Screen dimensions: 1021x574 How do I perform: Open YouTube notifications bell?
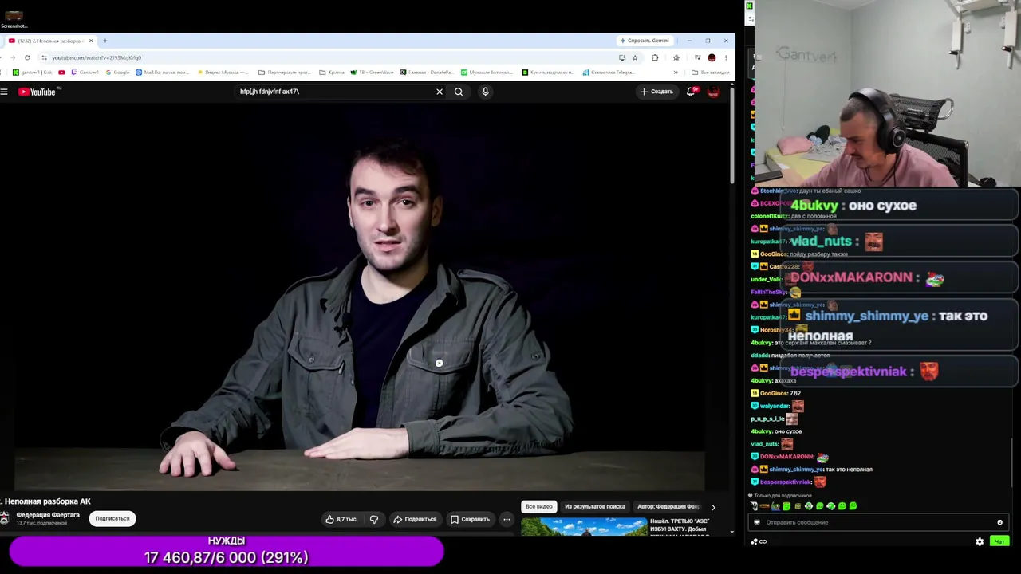692,92
